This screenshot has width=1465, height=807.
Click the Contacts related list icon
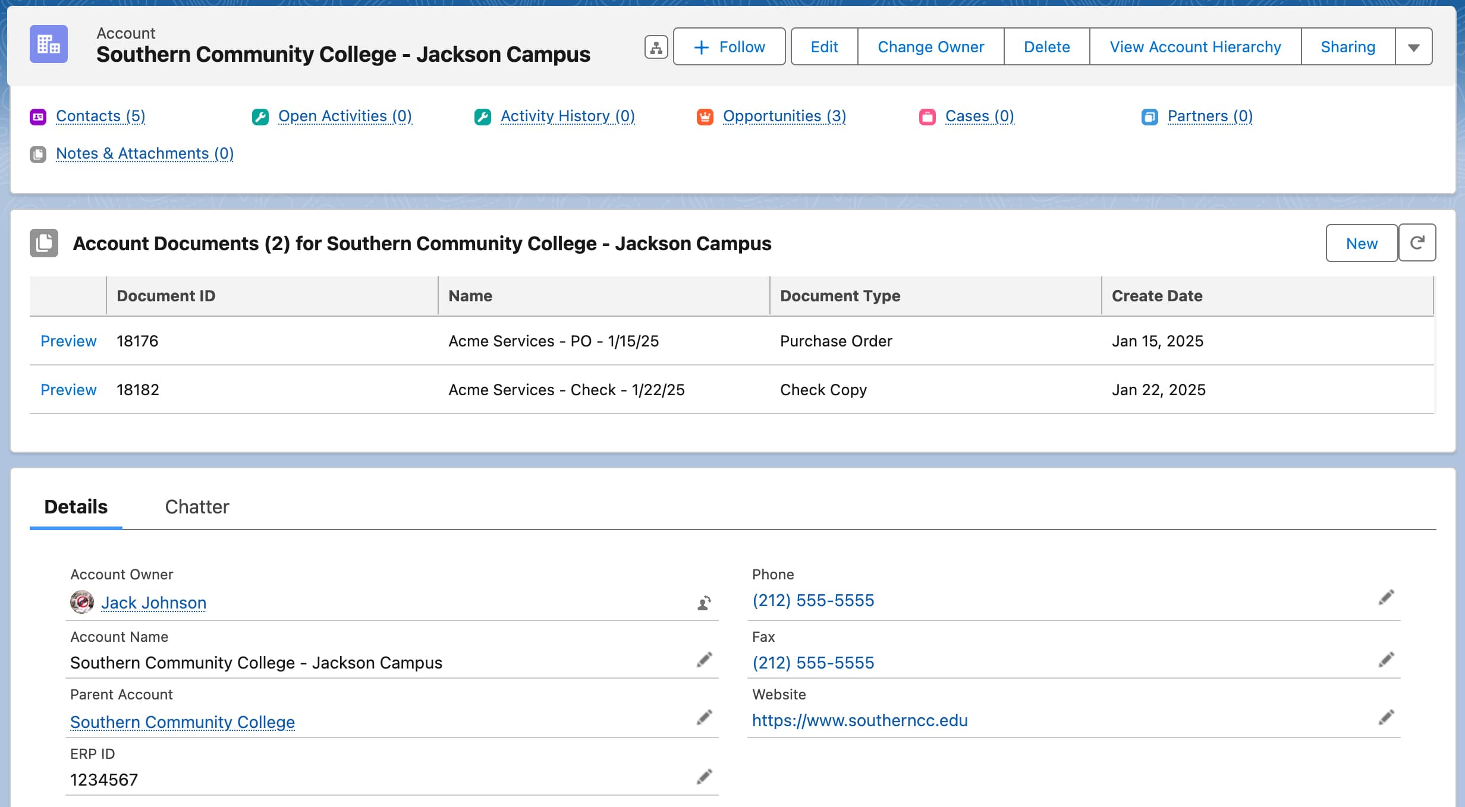click(38, 117)
